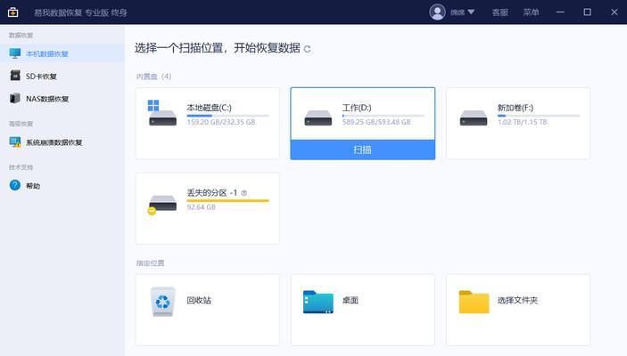This screenshot has width=627, height=356.
Task: Click the yellow 丢失的分区 usage bar
Action: point(228,201)
